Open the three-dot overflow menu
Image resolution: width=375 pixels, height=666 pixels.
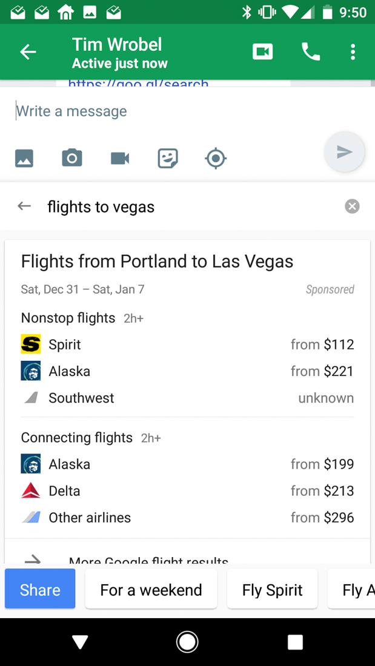click(353, 52)
